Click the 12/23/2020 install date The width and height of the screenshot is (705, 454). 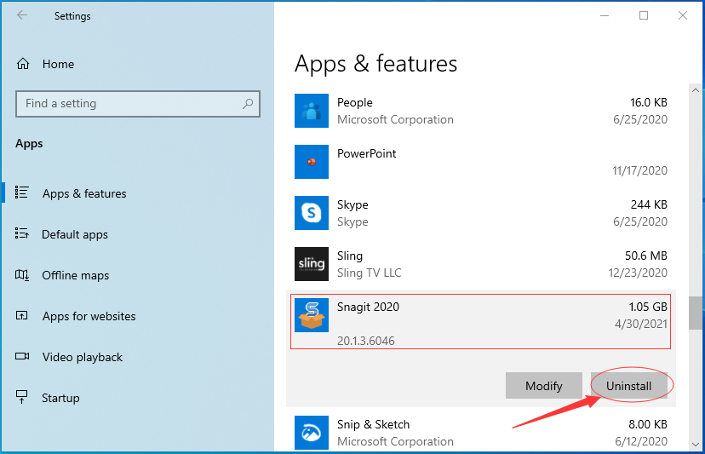[638, 273]
